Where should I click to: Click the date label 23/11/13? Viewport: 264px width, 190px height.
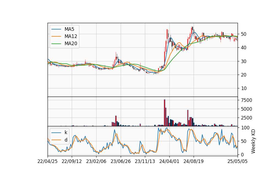tap(145, 161)
